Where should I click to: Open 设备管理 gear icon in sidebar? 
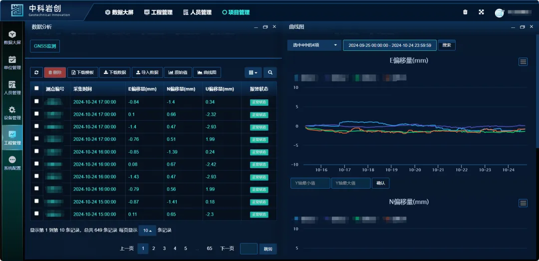pos(12,113)
